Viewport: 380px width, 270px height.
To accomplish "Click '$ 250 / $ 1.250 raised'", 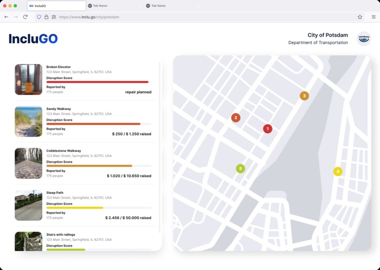I will point(132,134).
